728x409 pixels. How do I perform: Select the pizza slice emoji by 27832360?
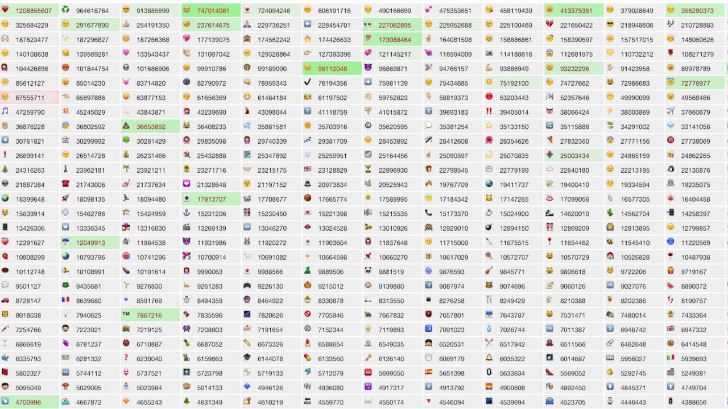coord(550,140)
